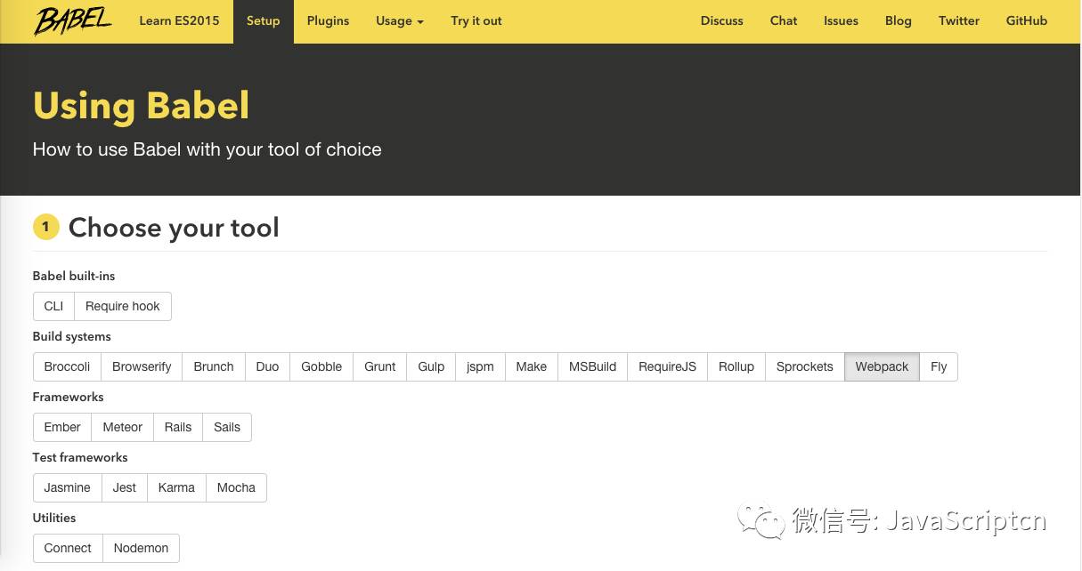1082x571 pixels.
Task: Deselect the active Webpack button
Action: [x=883, y=366]
